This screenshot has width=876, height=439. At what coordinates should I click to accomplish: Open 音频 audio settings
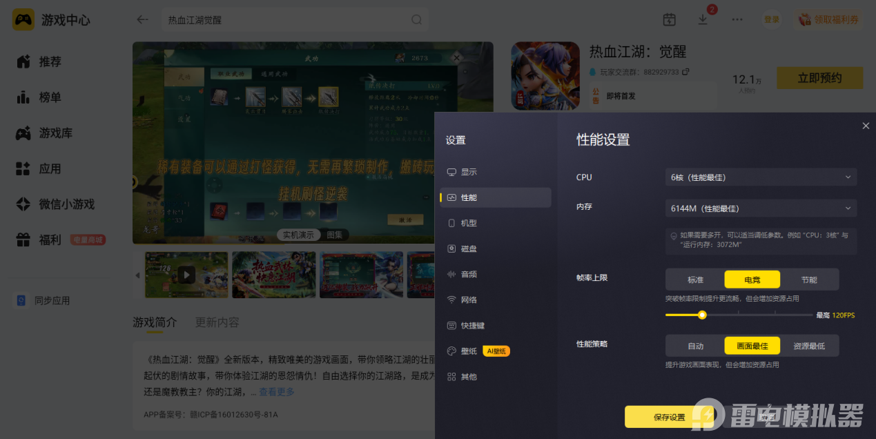coord(495,274)
